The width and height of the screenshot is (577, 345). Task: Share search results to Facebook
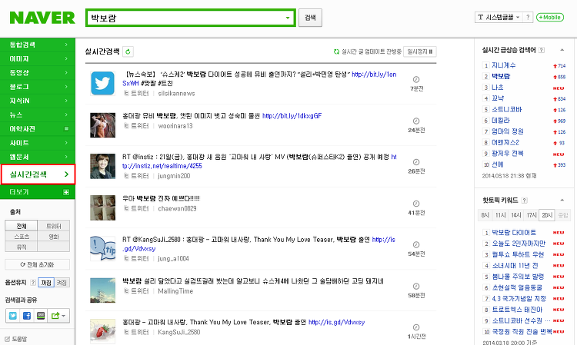[x=27, y=316]
